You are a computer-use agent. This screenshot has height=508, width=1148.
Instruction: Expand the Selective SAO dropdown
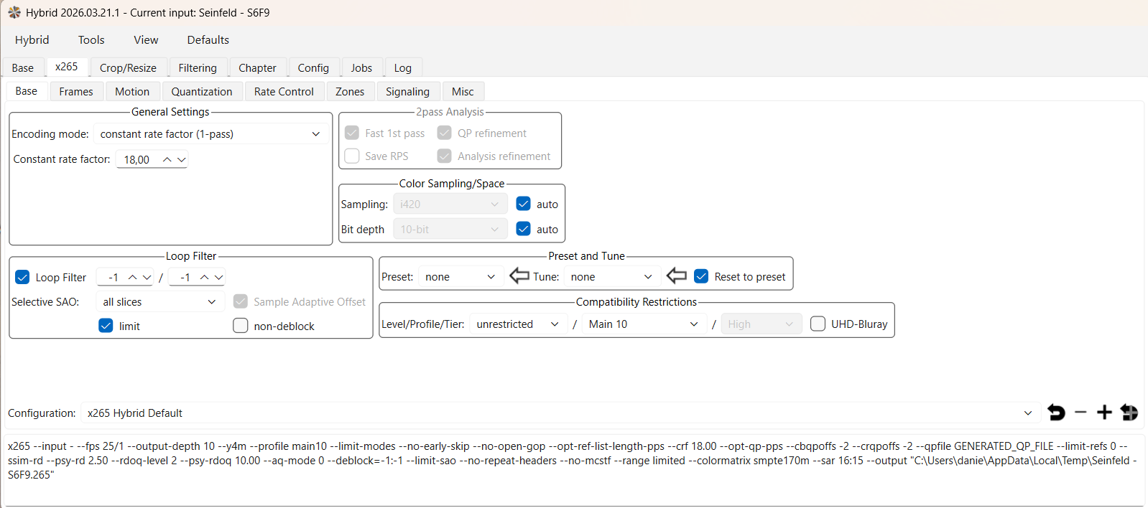tap(159, 302)
